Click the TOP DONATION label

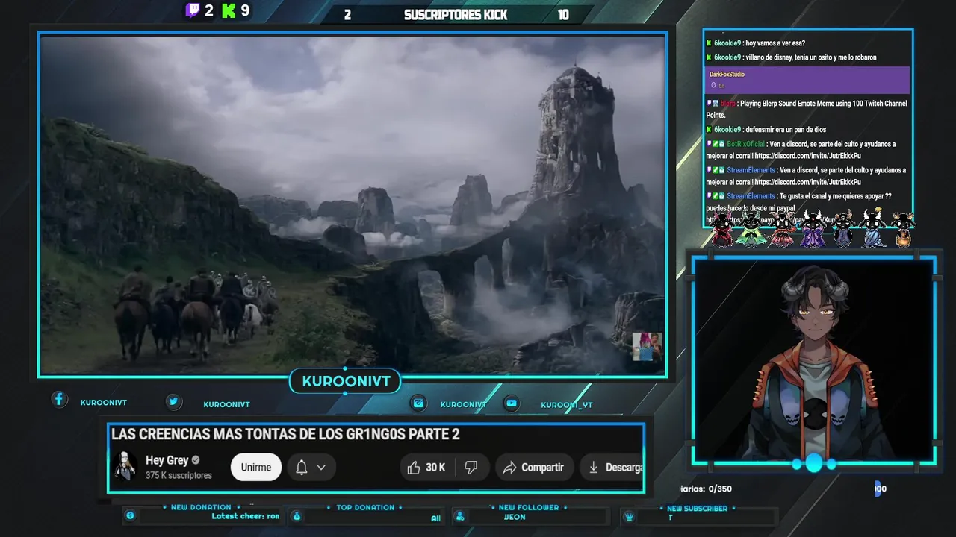pos(365,508)
